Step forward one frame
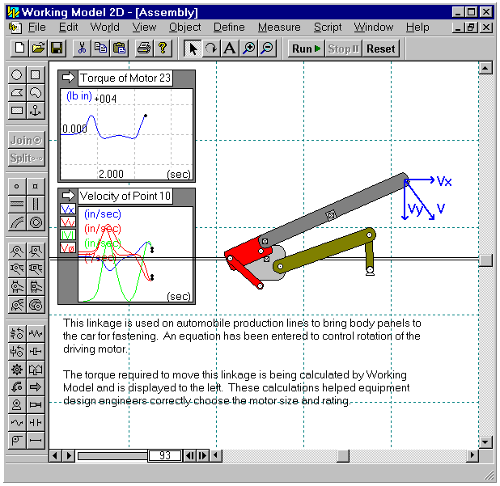500x486 pixels. [202, 456]
